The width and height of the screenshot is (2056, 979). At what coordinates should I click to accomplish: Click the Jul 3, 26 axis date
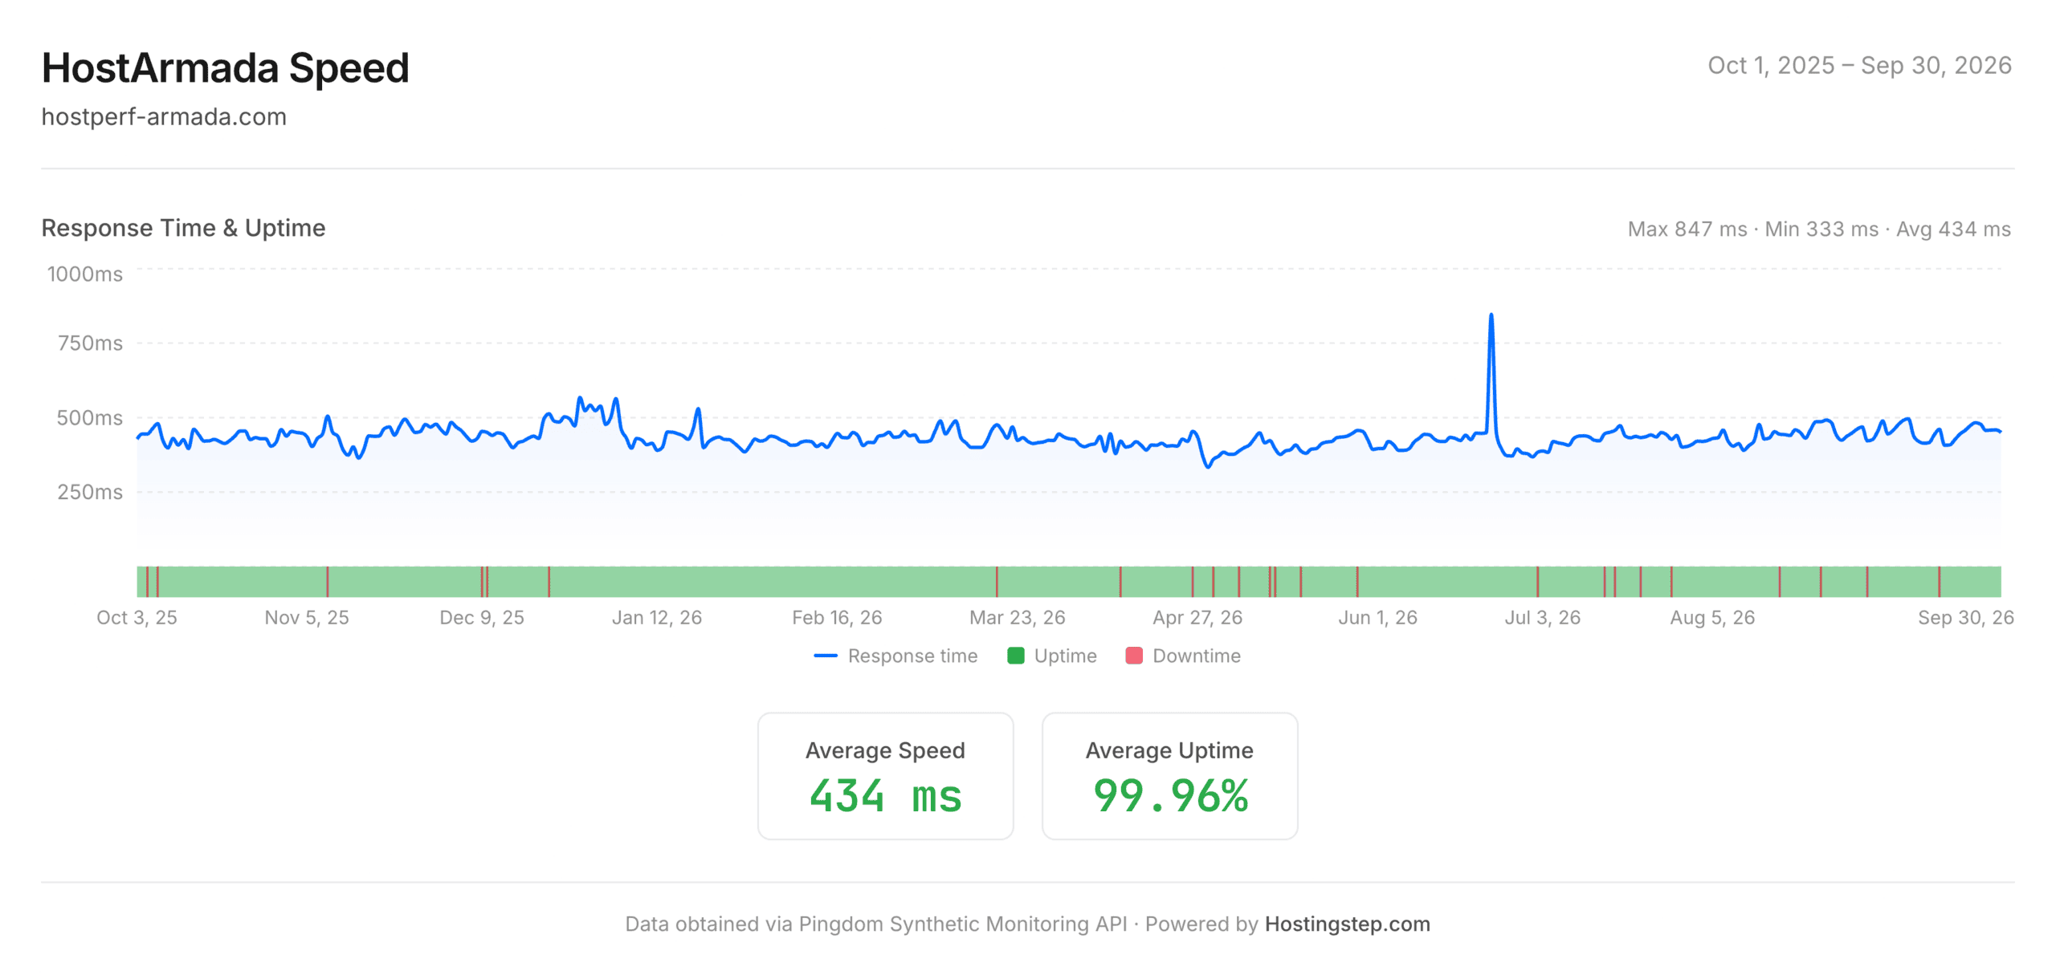(1542, 617)
